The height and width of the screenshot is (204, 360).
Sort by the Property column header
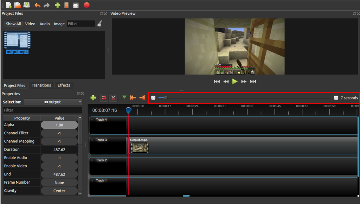click(22, 118)
